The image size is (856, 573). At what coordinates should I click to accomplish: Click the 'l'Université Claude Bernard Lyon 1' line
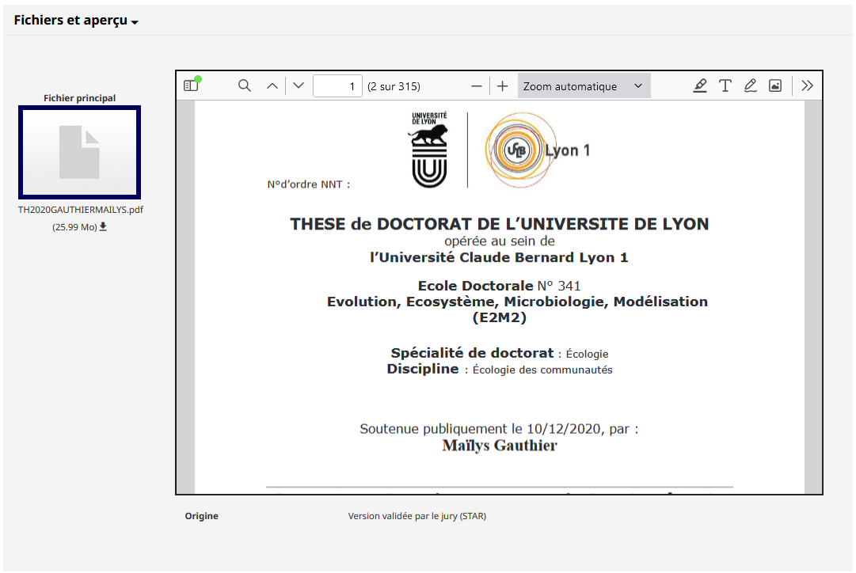[499, 257]
